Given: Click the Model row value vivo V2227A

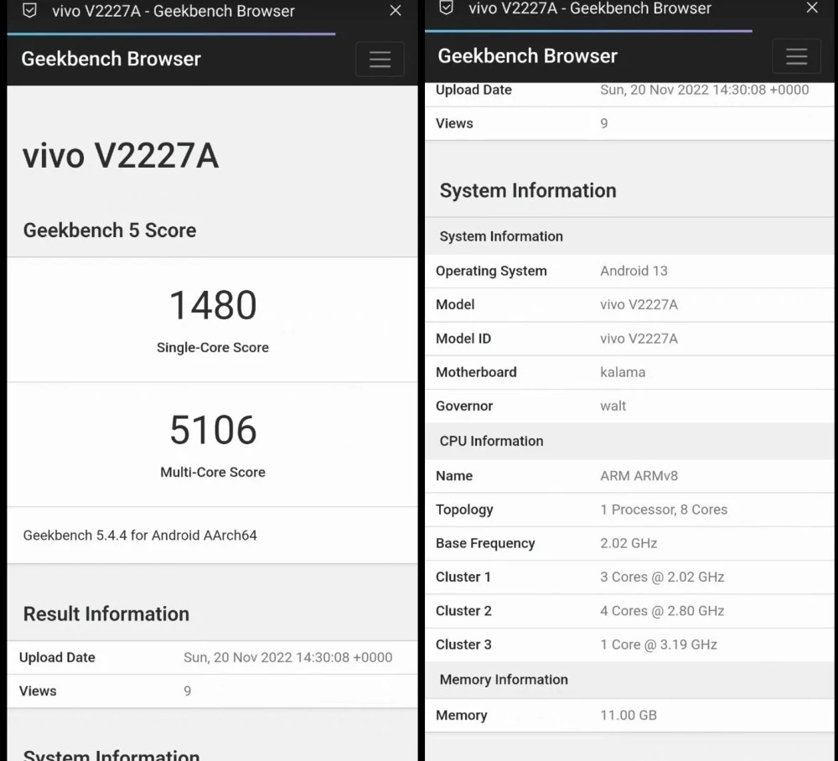Looking at the screenshot, I should click(x=639, y=304).
